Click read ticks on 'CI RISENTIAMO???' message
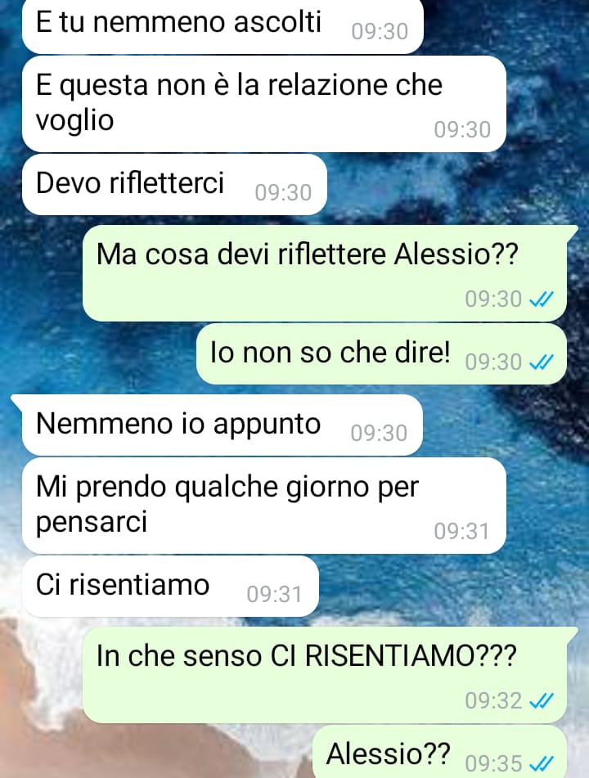Screen dimensions: 589x778 click(x=542, y=701)
